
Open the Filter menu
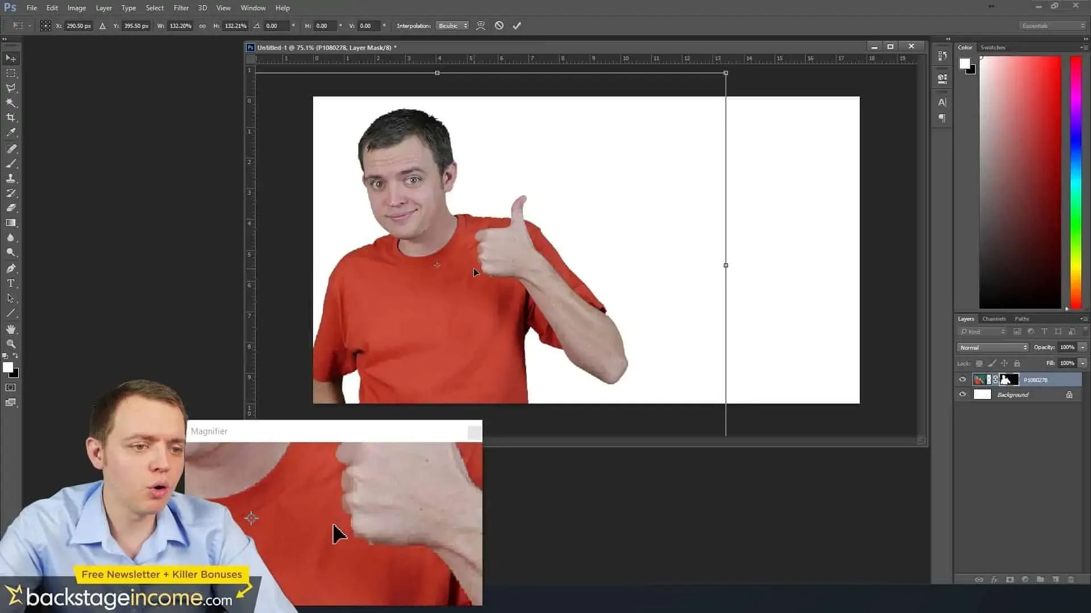pyautogui.click(x=181, y=8)
